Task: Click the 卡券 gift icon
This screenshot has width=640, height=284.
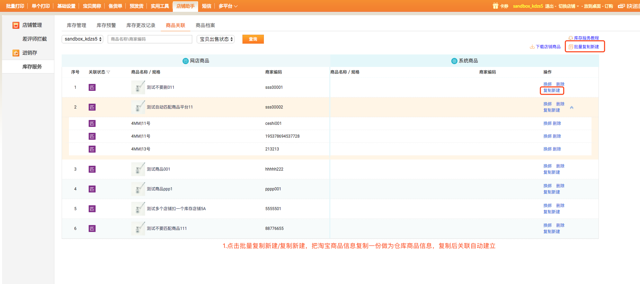Action: (495, 6)
